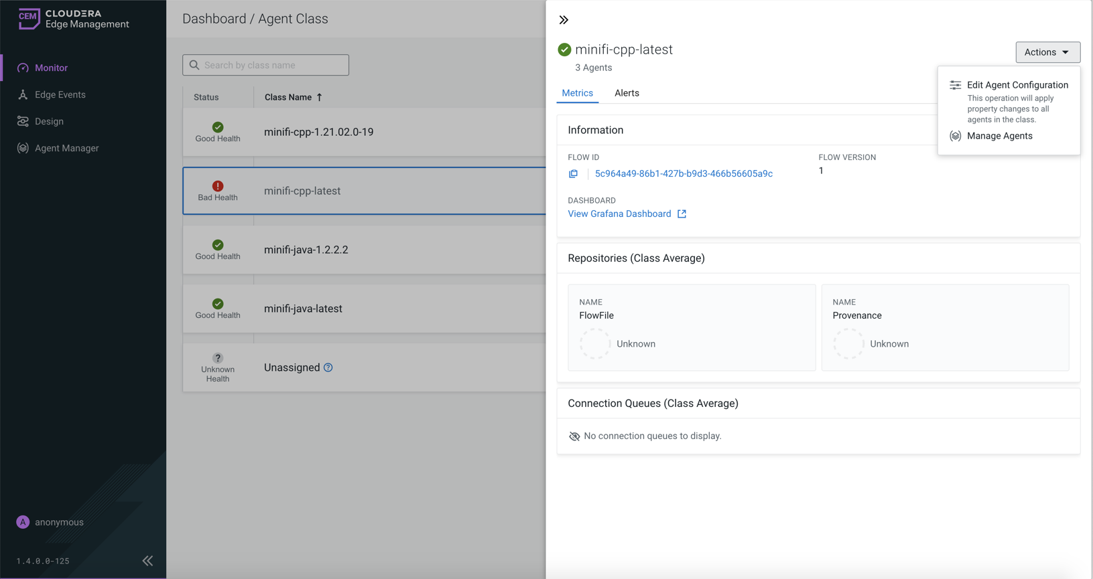The width and height of the screenshot is (1093, 579).
Task: Select the Metrics tab
Action: point(577,93)
